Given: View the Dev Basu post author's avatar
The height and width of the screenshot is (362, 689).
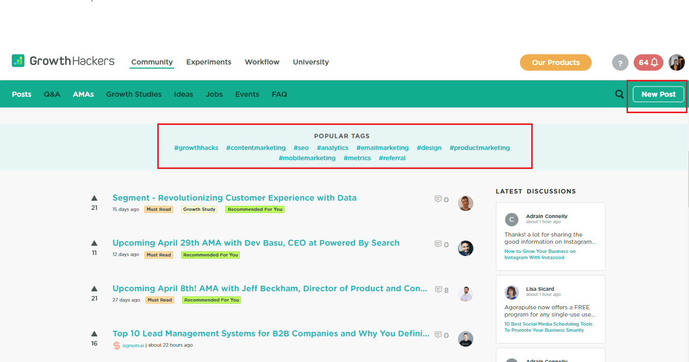Looking at the screenshot, I should [466, 248].
